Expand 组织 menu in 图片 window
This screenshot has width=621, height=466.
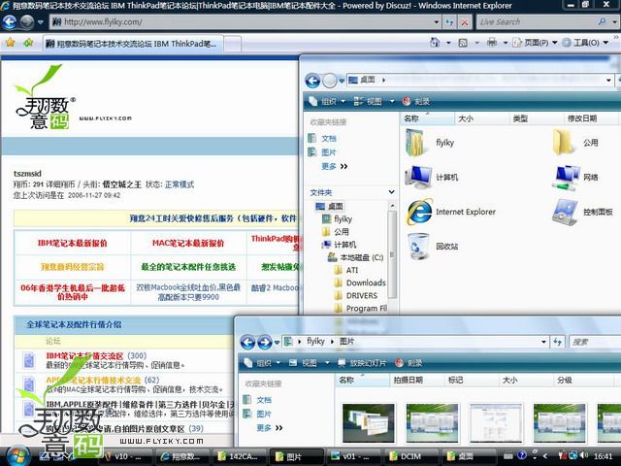click(262, 362)
